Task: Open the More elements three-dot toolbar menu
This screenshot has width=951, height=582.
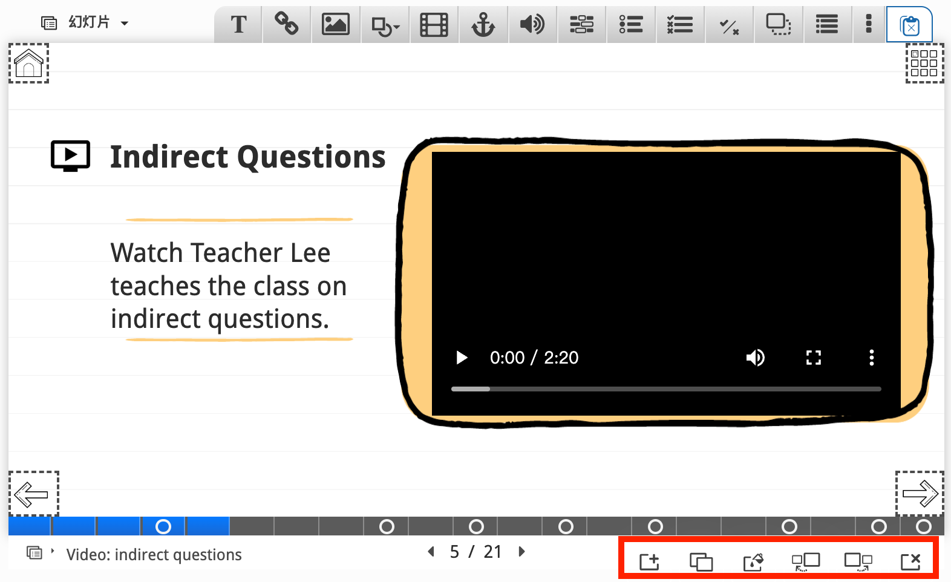Action: point(869,24)
